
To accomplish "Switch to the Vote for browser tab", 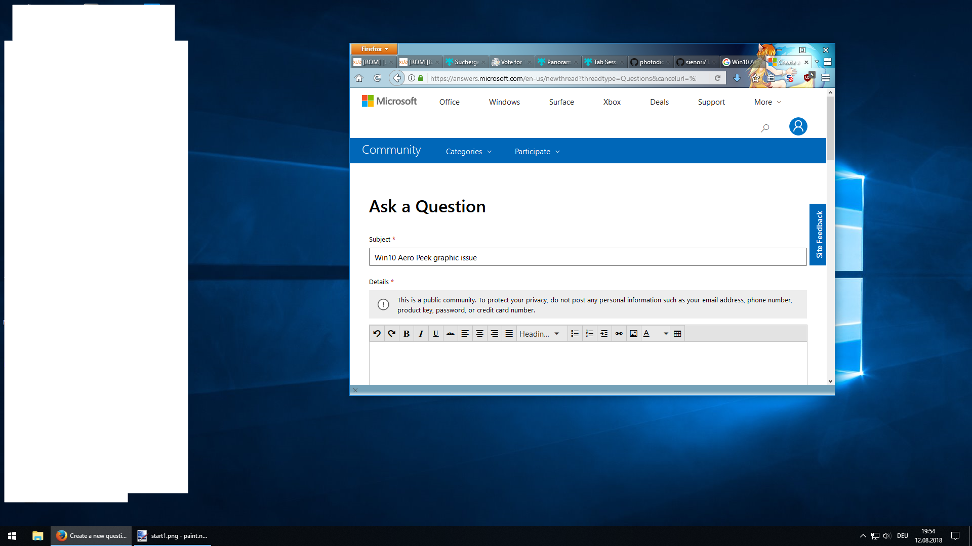I will (x=512, y=62).
